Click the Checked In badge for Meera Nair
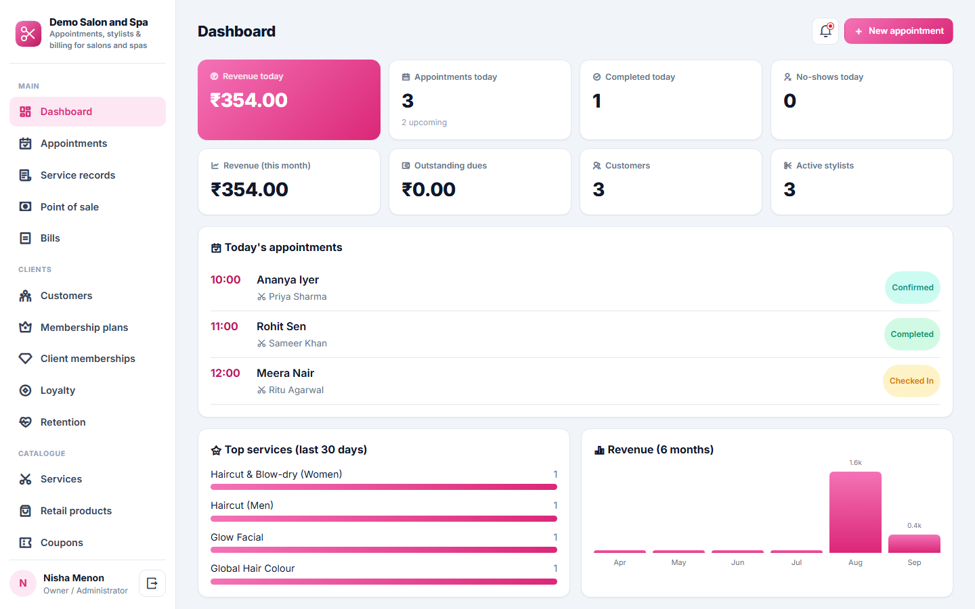Screen dimensions: 975x609 911,381
